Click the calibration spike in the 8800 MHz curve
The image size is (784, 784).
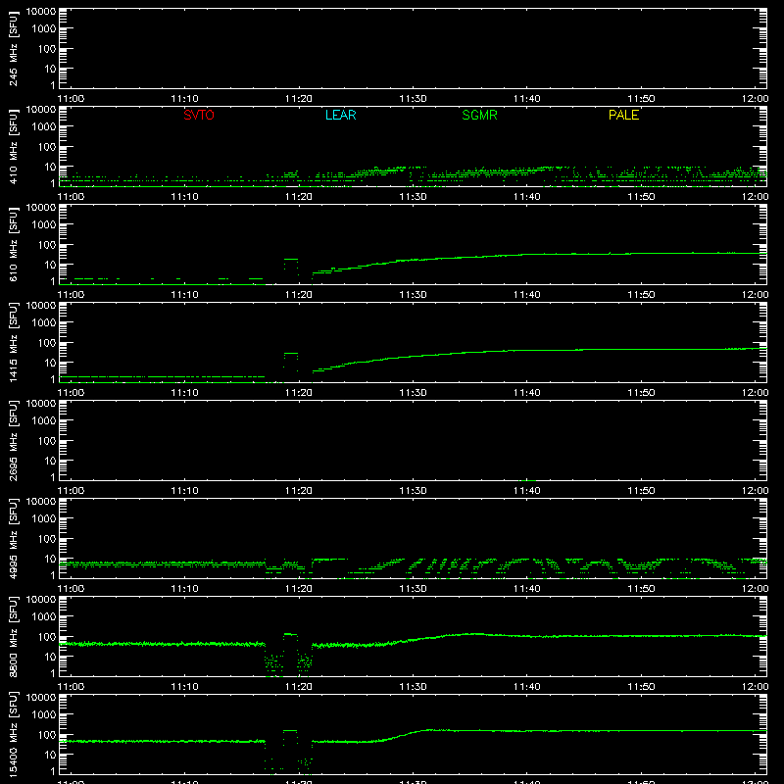pos(290,634)
